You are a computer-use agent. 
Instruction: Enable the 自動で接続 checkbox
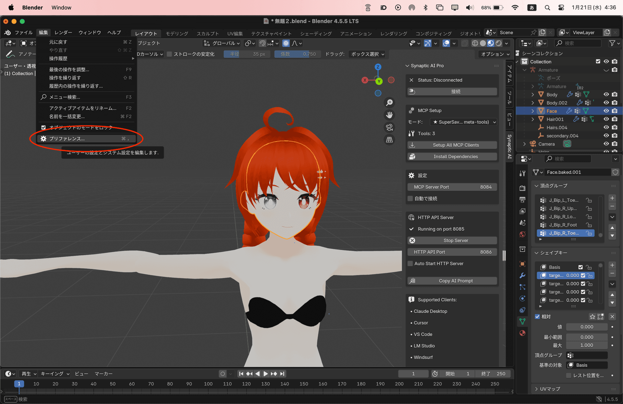[410, 198]
